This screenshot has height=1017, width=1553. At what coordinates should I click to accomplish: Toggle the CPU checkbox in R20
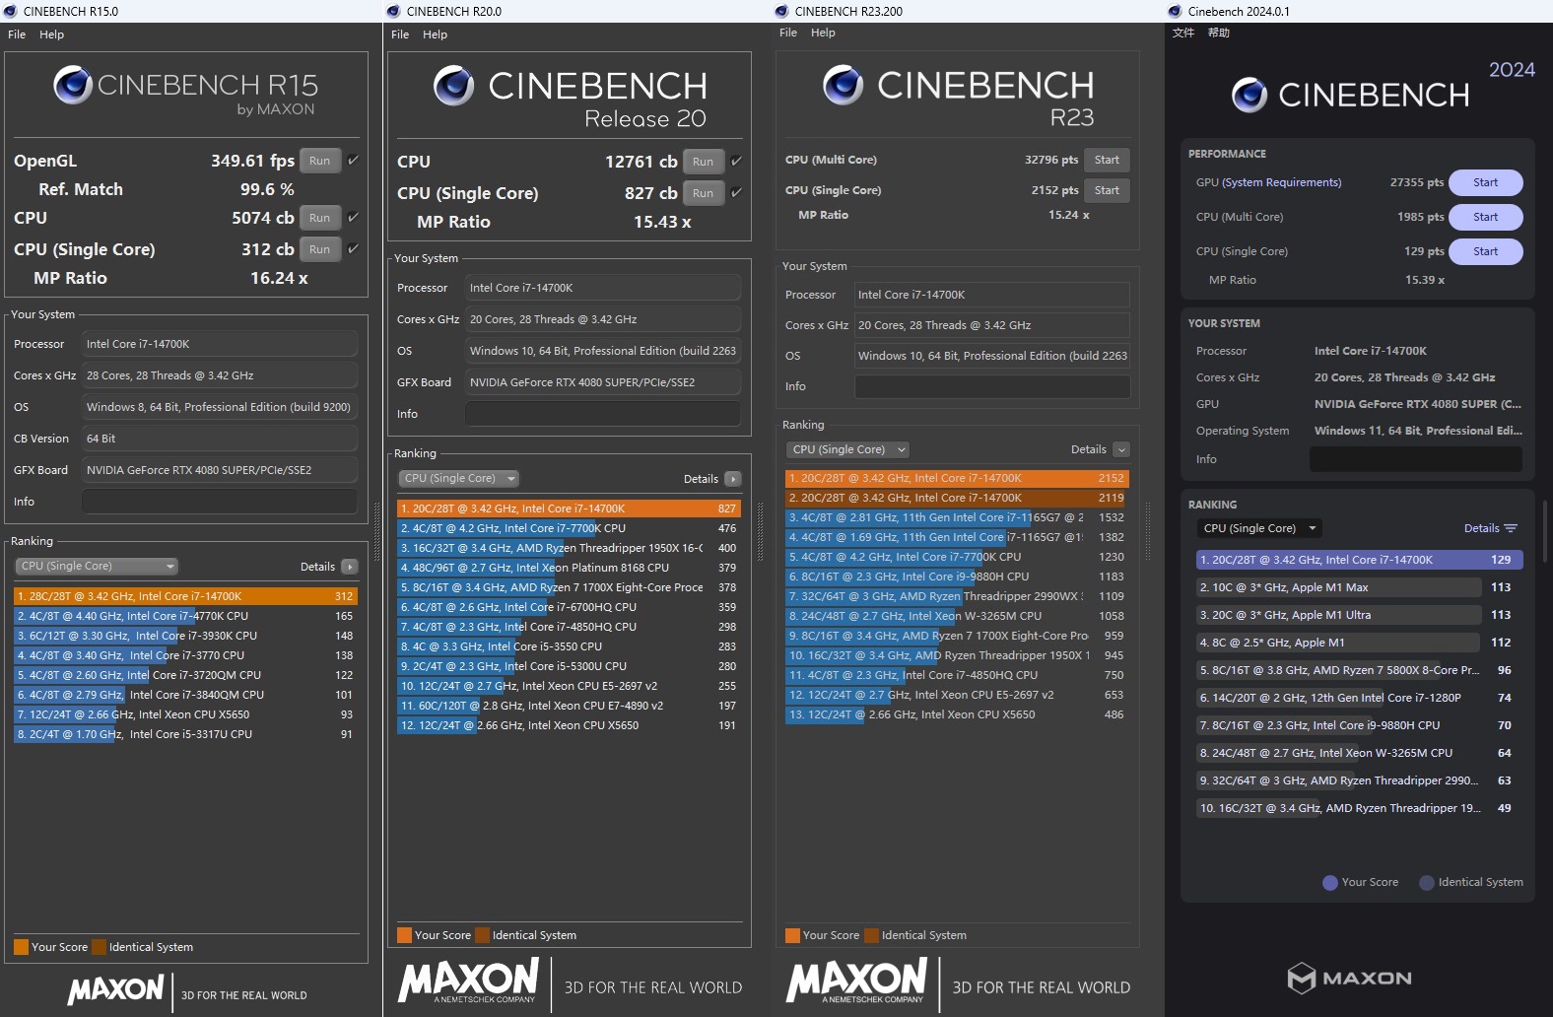pos(736,161)
